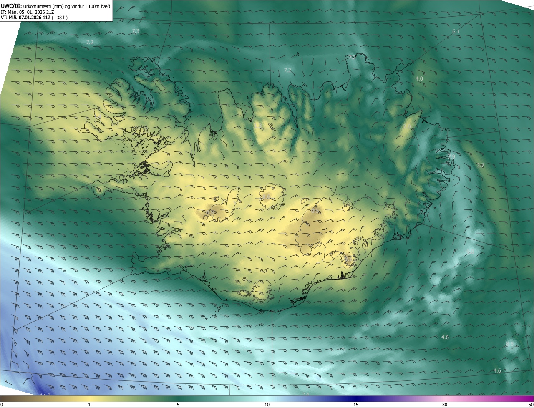Click the 10 tick on the color scale
This screenshot has width=534, height=408.
point(267,405)
